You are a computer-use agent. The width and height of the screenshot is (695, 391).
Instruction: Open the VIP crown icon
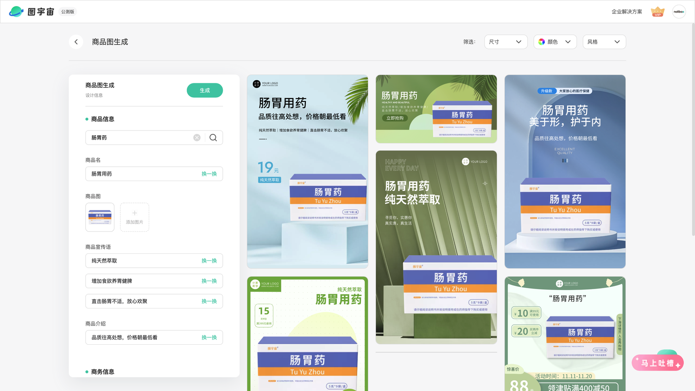pos(657,12)
